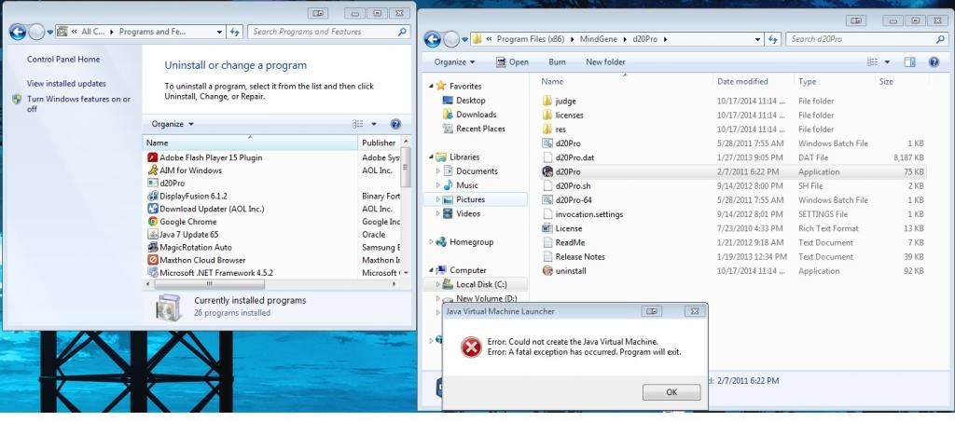Click the Open toolbar button in Explorer
Screen dimensions: 955x436
512,62
